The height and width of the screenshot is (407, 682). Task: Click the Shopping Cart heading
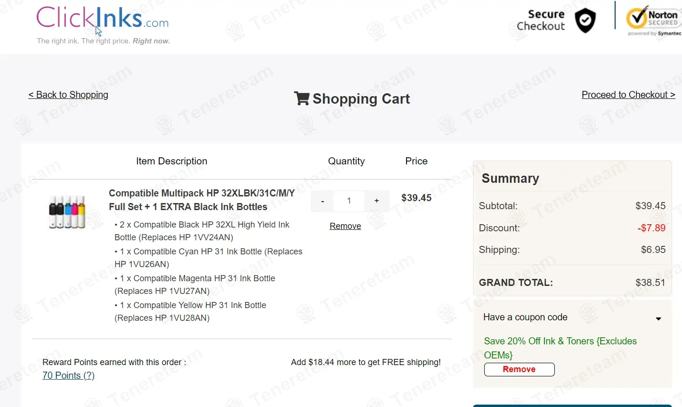pos(361,99)
